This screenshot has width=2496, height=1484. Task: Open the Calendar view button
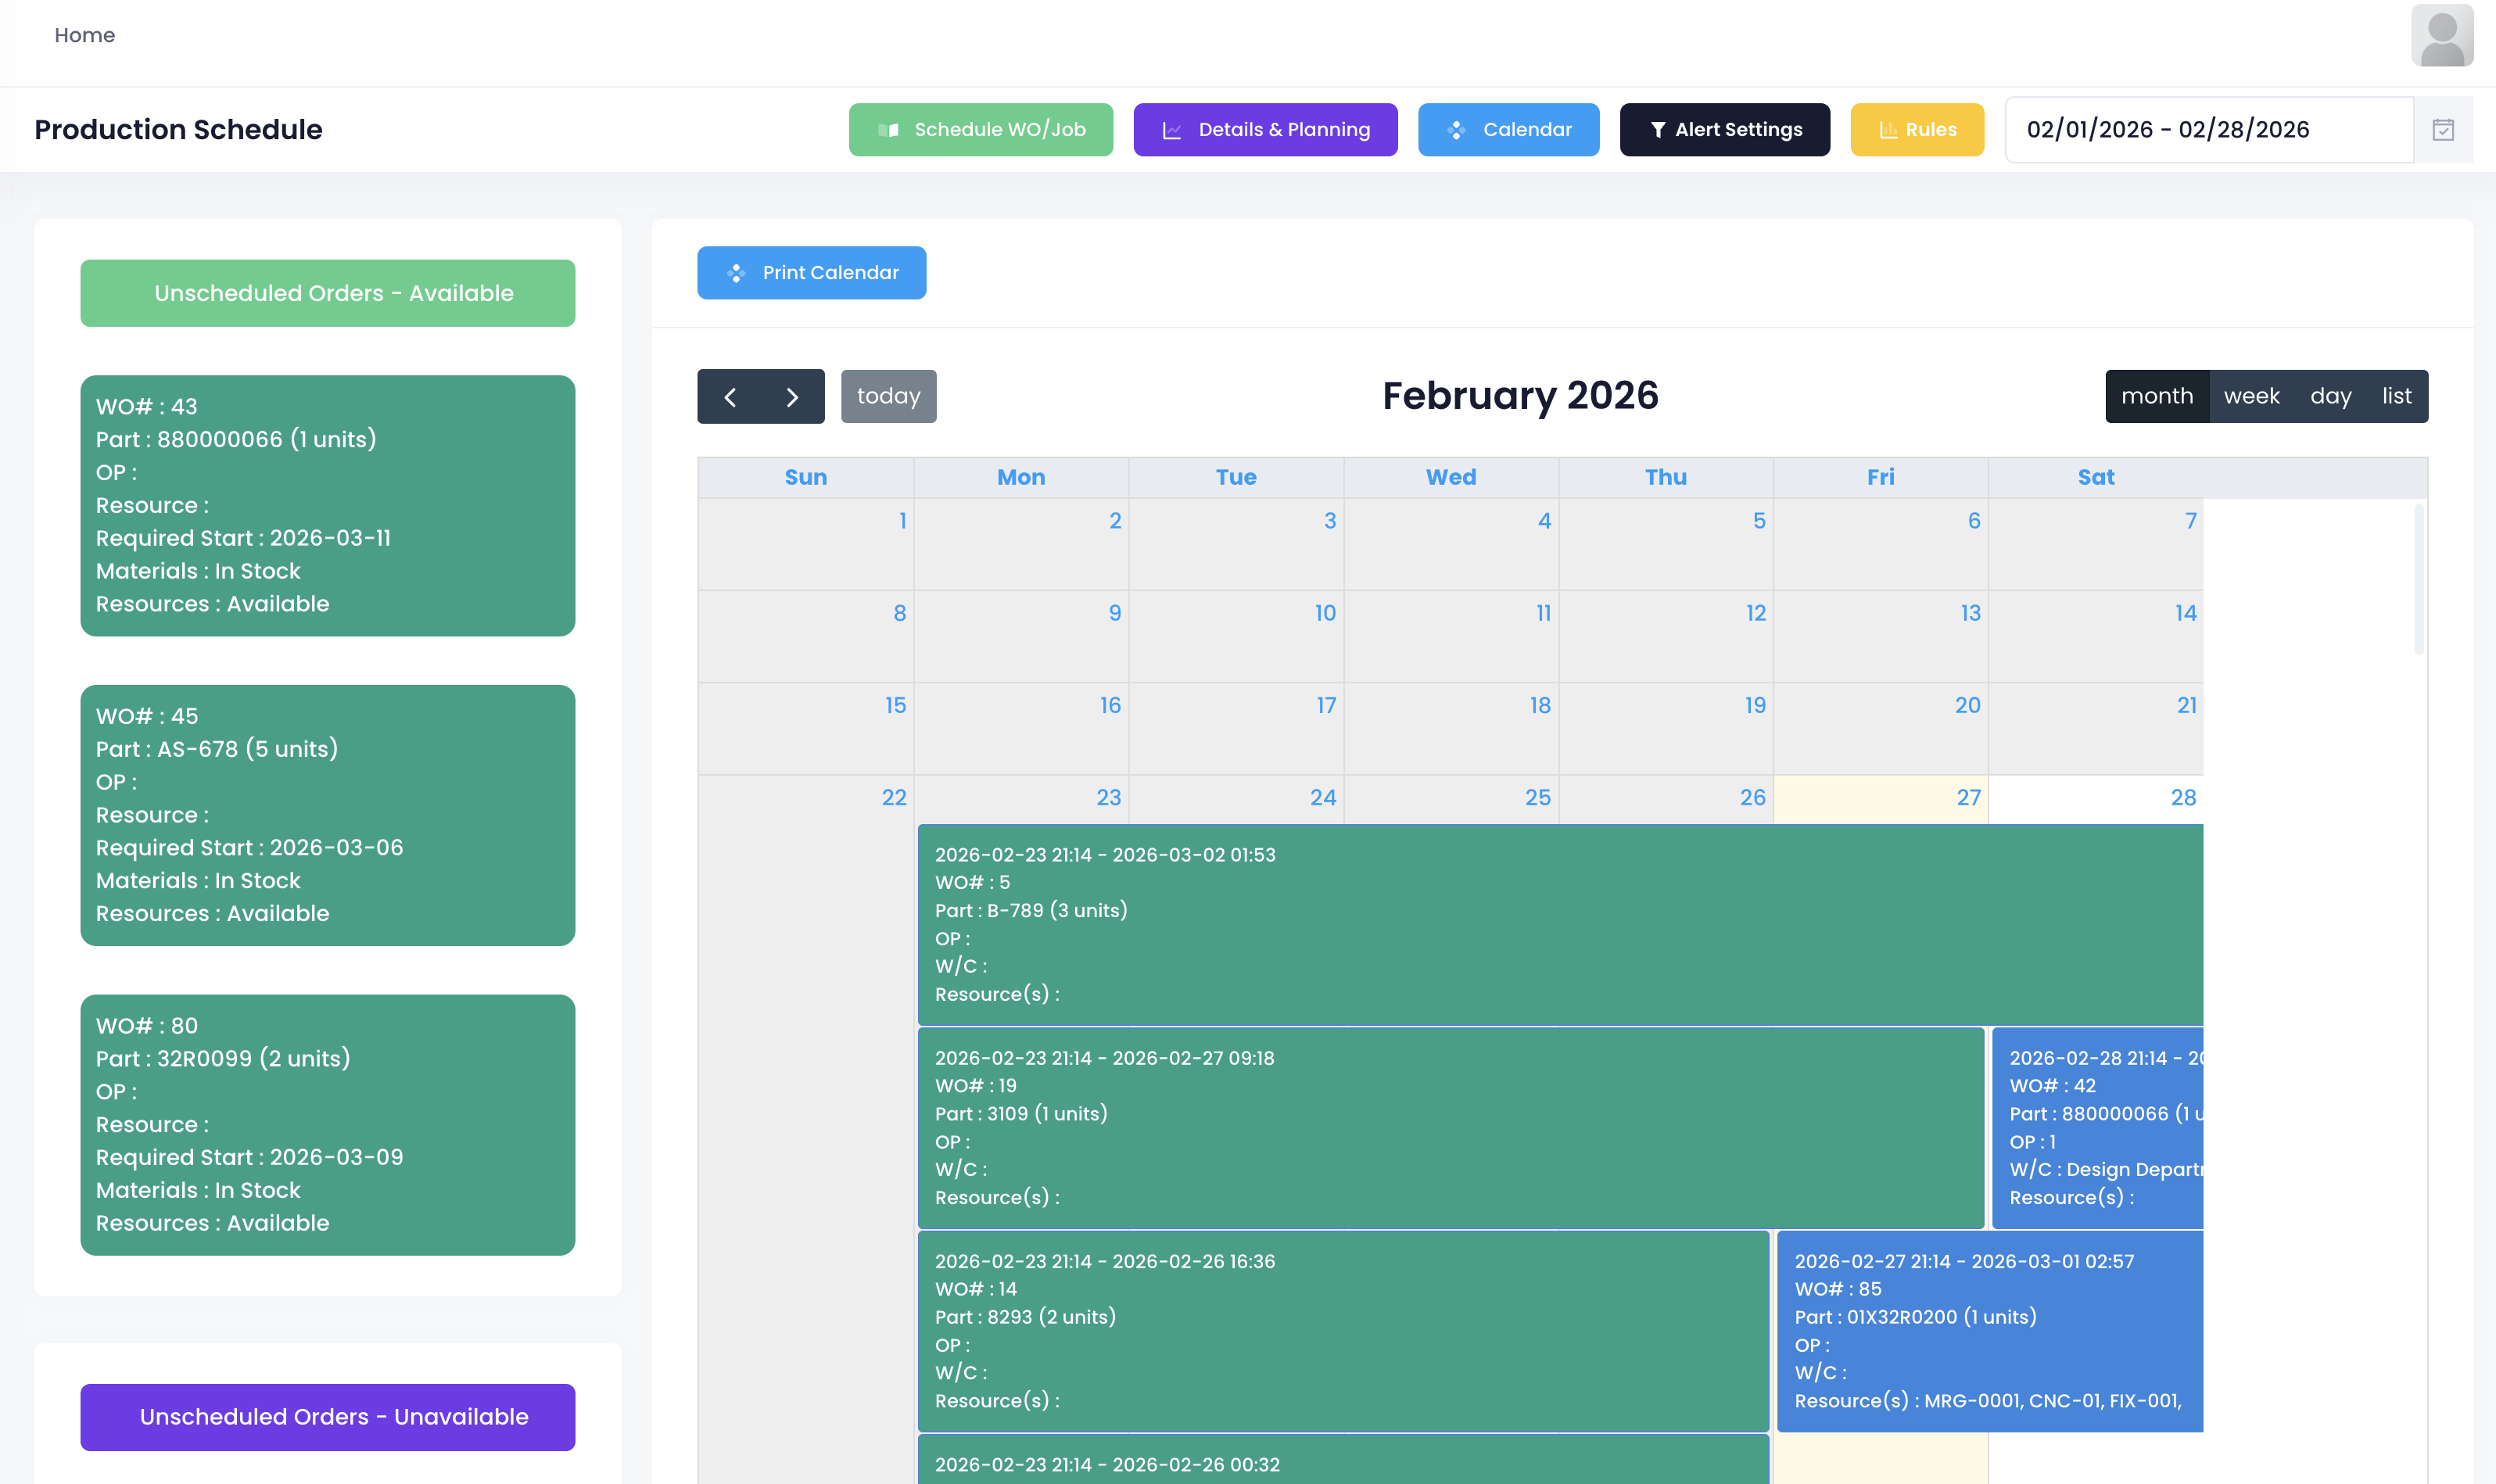pos(1507,130)
